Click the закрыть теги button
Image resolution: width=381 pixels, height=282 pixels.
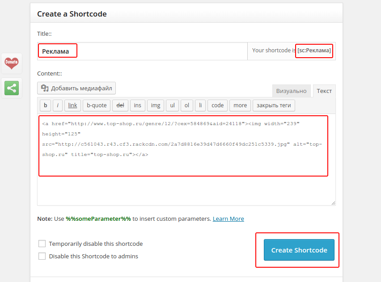tap(274, 105)
